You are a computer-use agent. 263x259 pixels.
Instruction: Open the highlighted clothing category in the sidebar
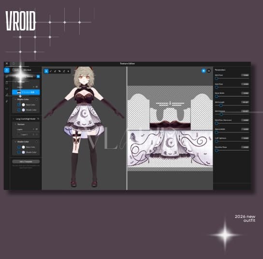tap(7, 70)
